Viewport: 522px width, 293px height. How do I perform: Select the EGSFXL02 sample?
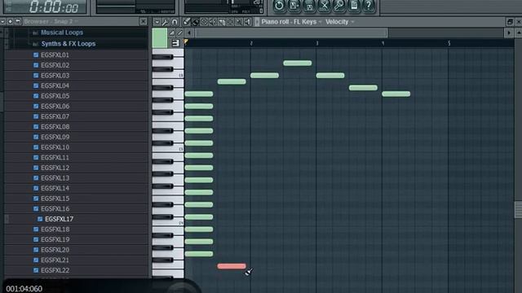(55, 65)
